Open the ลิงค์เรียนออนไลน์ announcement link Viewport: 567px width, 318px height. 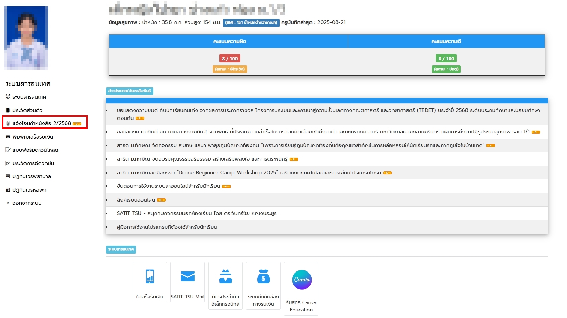click(x=136, y=200)
